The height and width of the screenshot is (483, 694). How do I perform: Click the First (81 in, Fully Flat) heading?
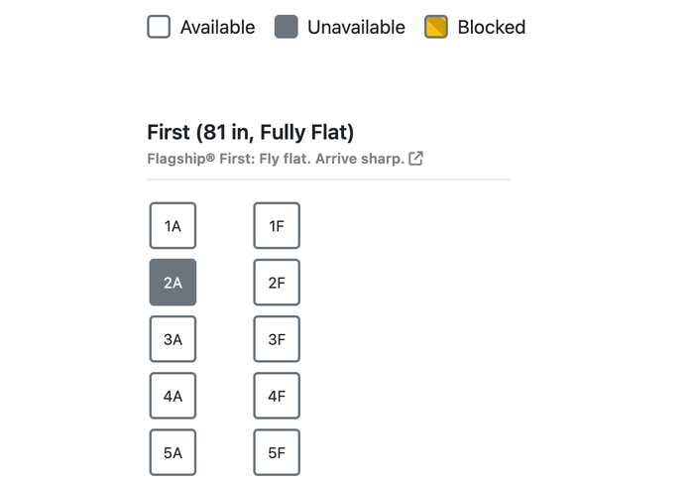[x=251, y=132]
